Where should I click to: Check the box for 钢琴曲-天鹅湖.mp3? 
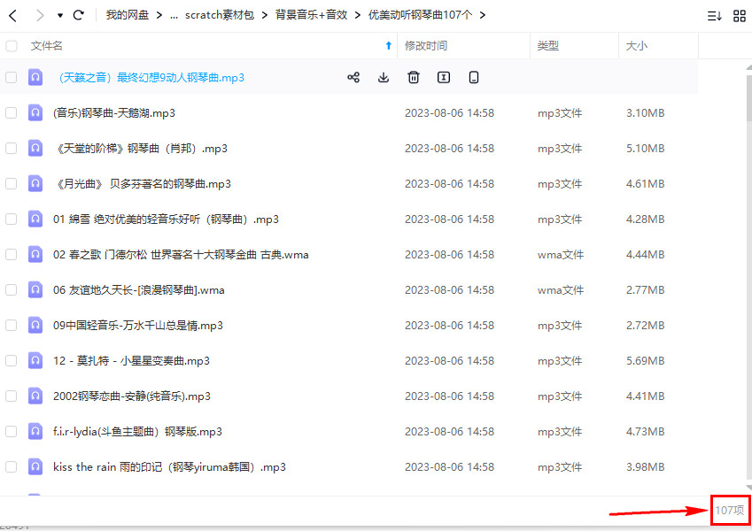click(12, 113)
